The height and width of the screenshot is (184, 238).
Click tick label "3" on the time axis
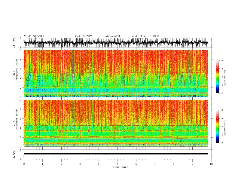(80, 164)
